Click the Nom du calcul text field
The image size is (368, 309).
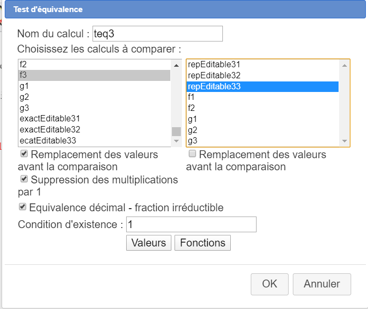click(x=157, y=34)
